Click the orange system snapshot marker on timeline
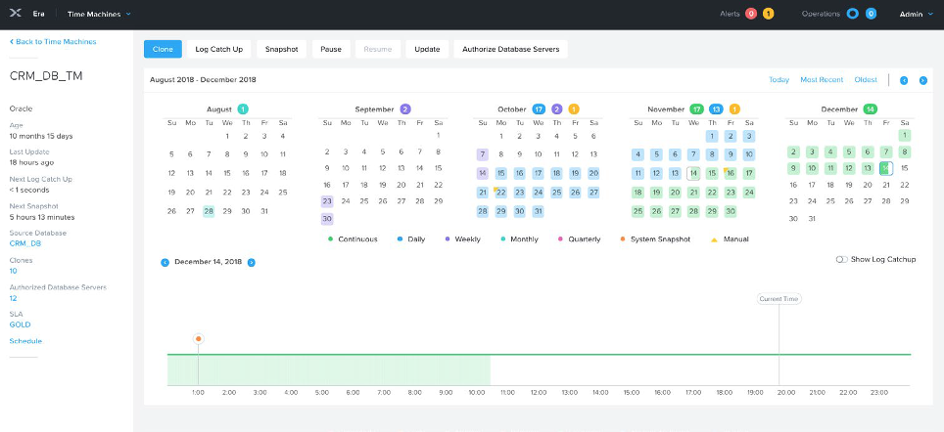This screenshot has height=432, width=944. pyautogui.click(x=198, y=339)
